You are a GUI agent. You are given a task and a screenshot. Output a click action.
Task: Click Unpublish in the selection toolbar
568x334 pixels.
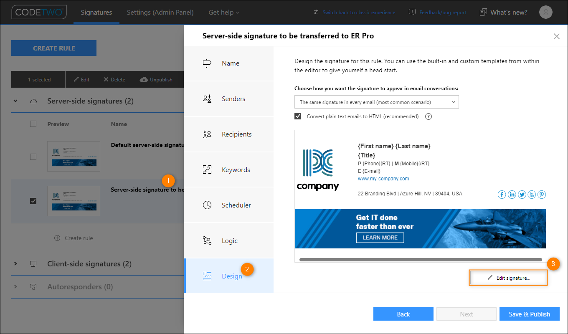(156, 79)
